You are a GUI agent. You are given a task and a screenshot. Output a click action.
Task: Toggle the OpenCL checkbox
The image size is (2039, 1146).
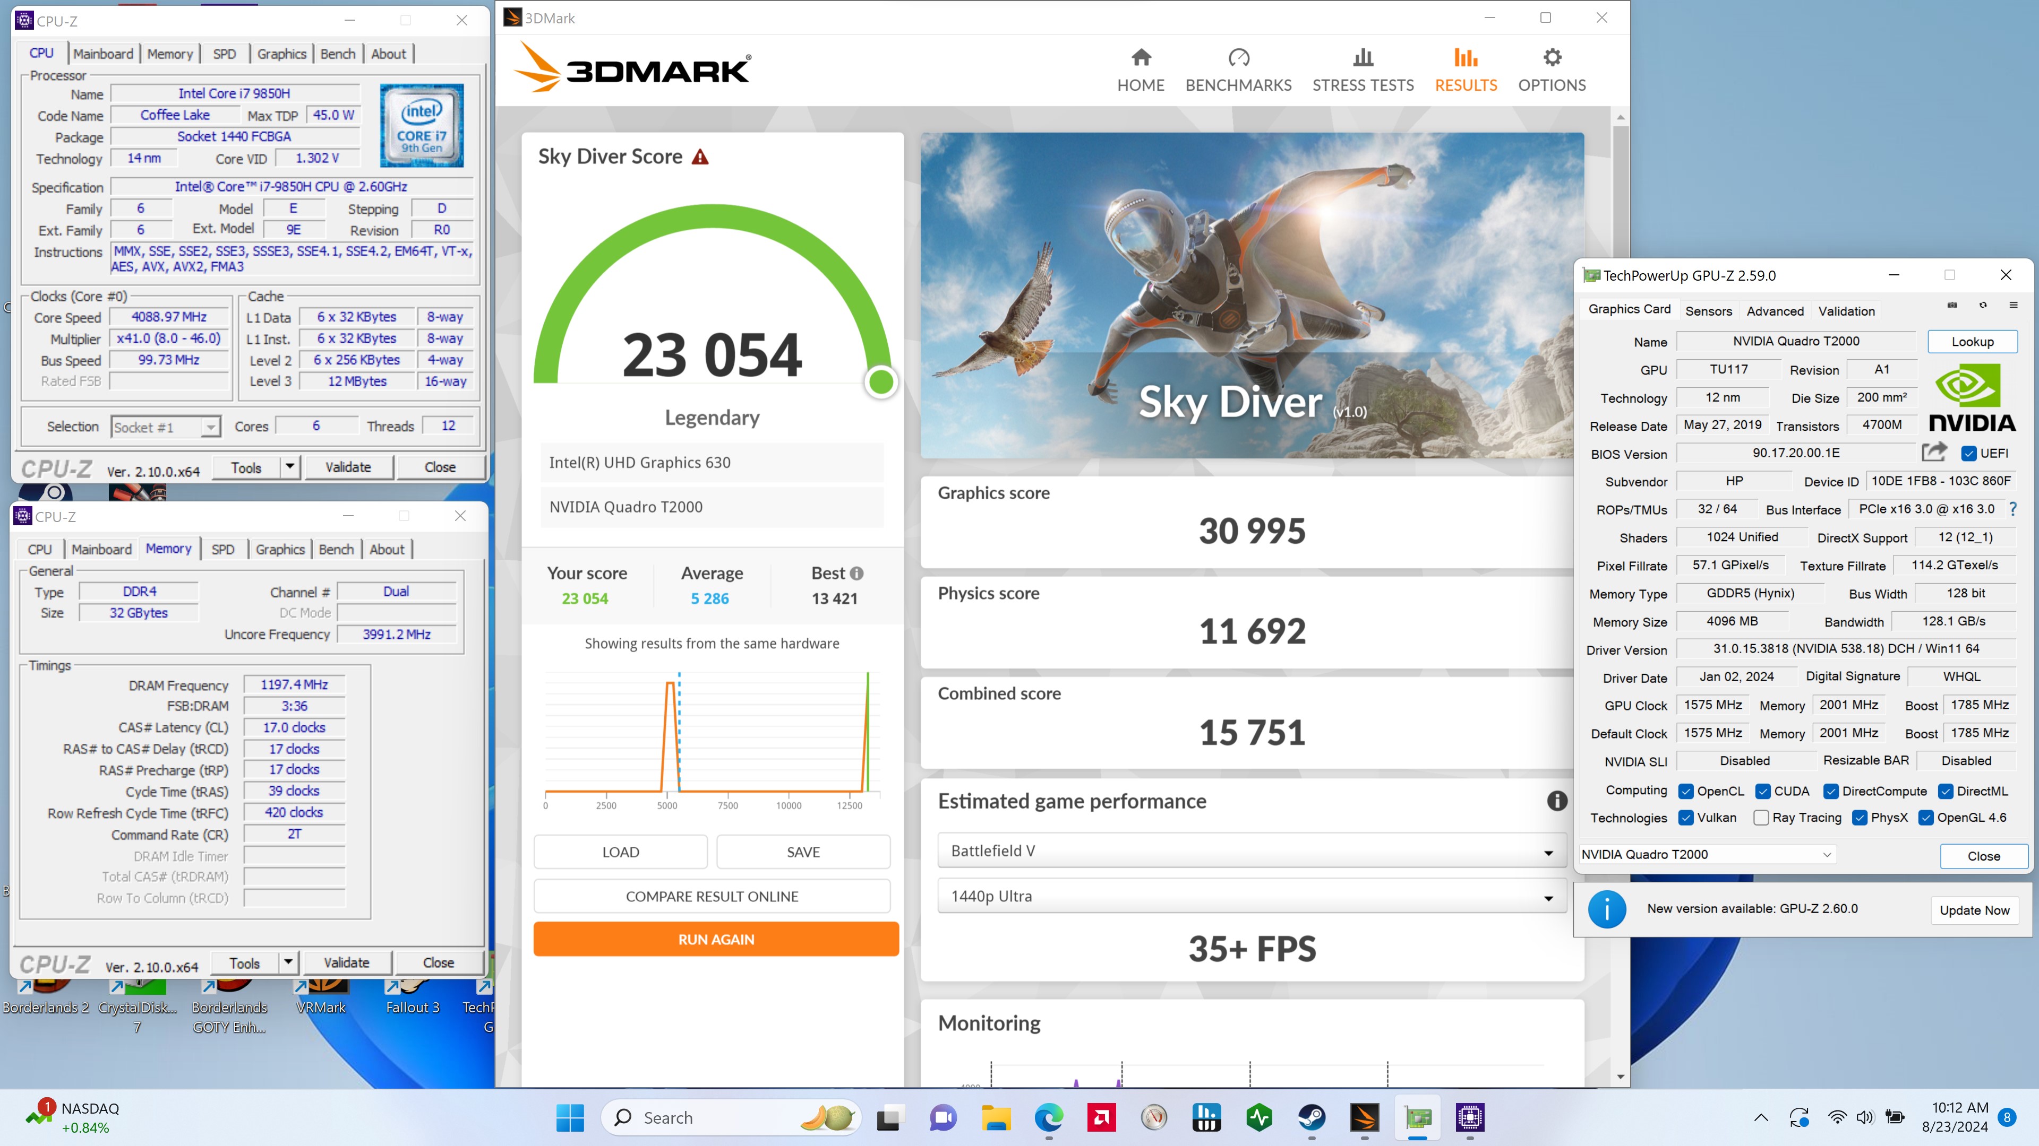1686,791
